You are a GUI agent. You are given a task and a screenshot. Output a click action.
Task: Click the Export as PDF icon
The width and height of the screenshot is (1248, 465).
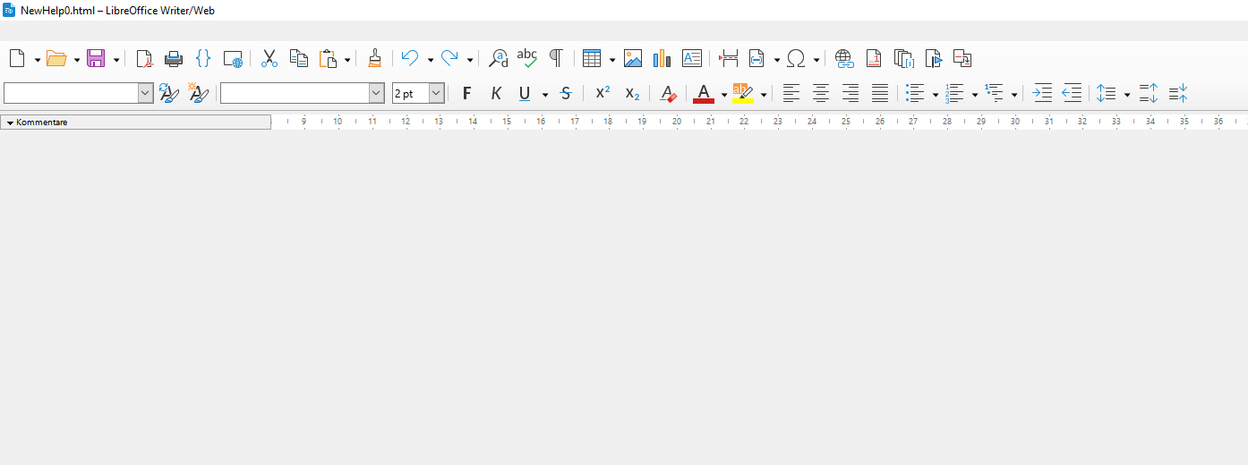pyautogui.click(x=144, y=59)
